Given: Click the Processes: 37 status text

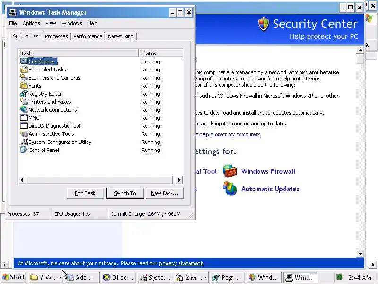Looking at the screenshot, I should click(x=23, y=214).
